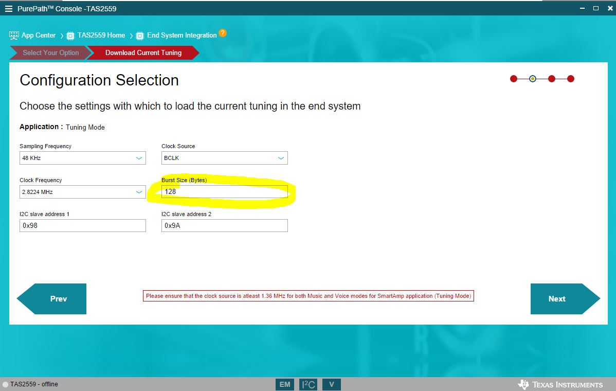This screenshot has height=391, width=616.
Task: Click the Prev arrow button
Action: coord(51,299)
